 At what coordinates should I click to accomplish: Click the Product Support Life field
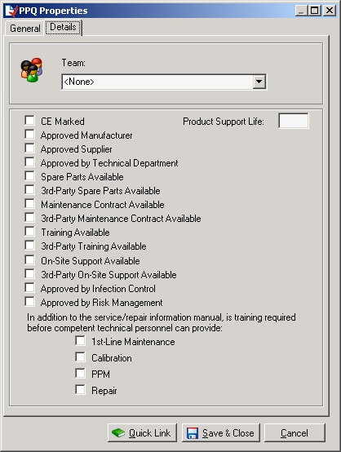pos(294,121)
